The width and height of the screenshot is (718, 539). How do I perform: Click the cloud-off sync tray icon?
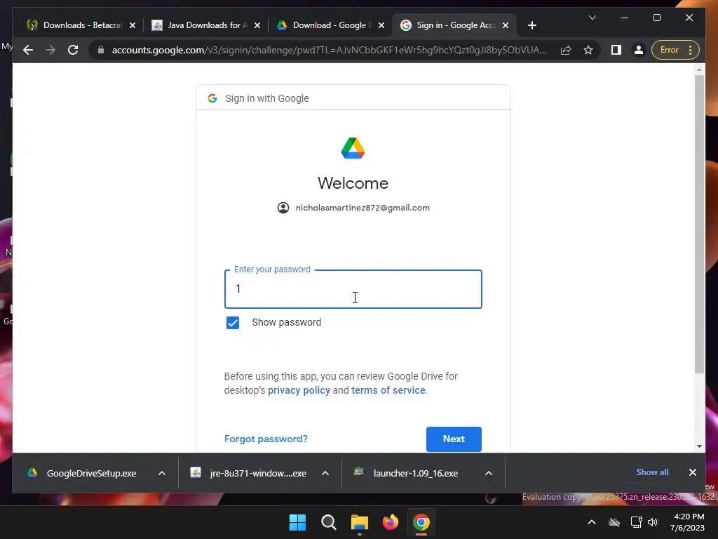click(614, 522)
